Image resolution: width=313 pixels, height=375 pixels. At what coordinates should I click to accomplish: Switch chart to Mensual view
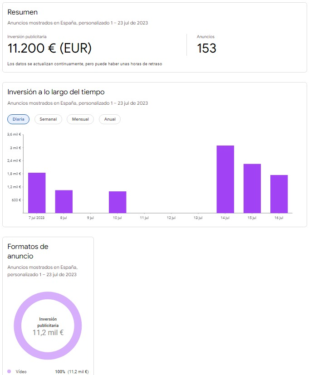80,119
